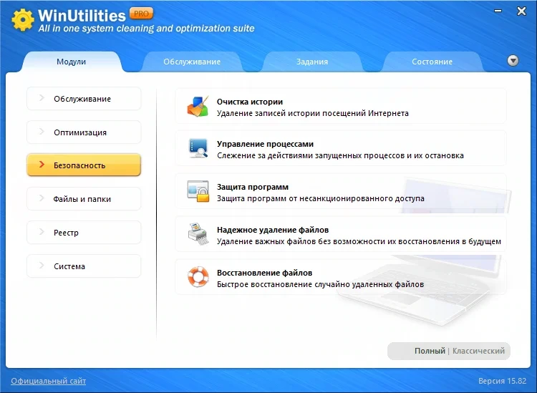The height and width of the screenshot is (393, 537).
Task: Open Надежное удаление файлов module title
Action: 273,230
